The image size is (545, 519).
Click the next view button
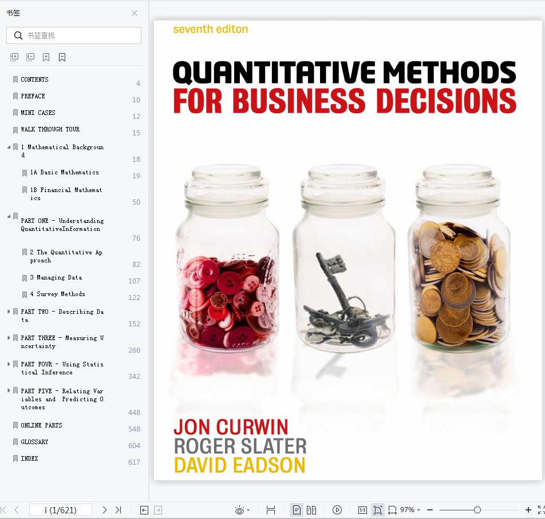click(158, 510)
